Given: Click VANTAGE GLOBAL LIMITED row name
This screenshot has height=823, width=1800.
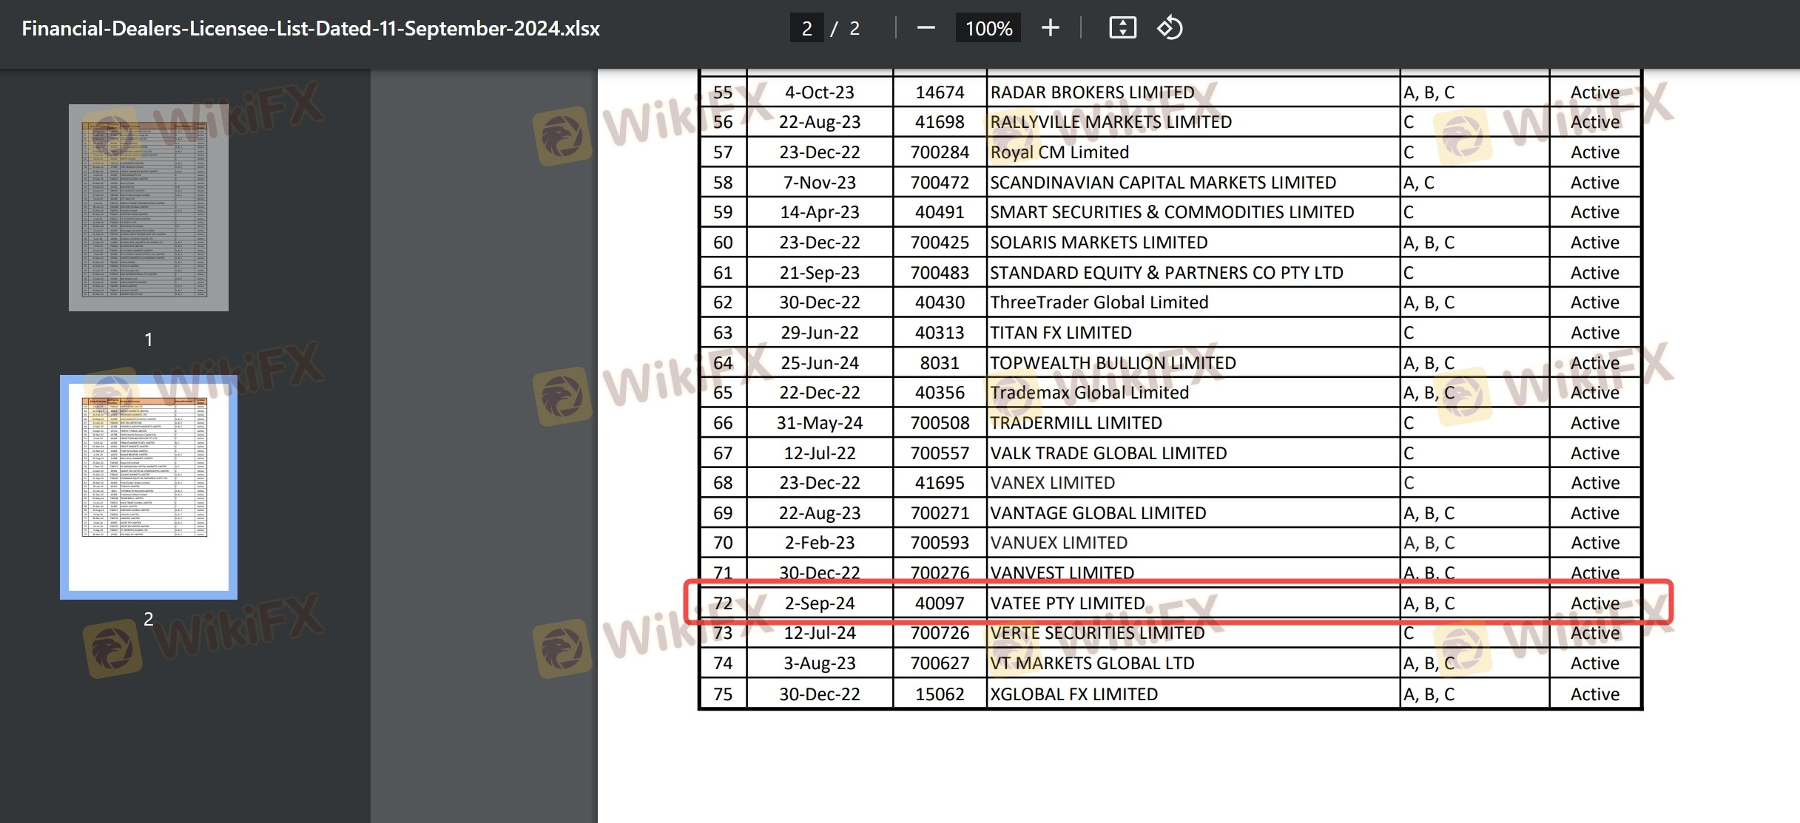Looking at the screenshot, I should pos(1098,513).
